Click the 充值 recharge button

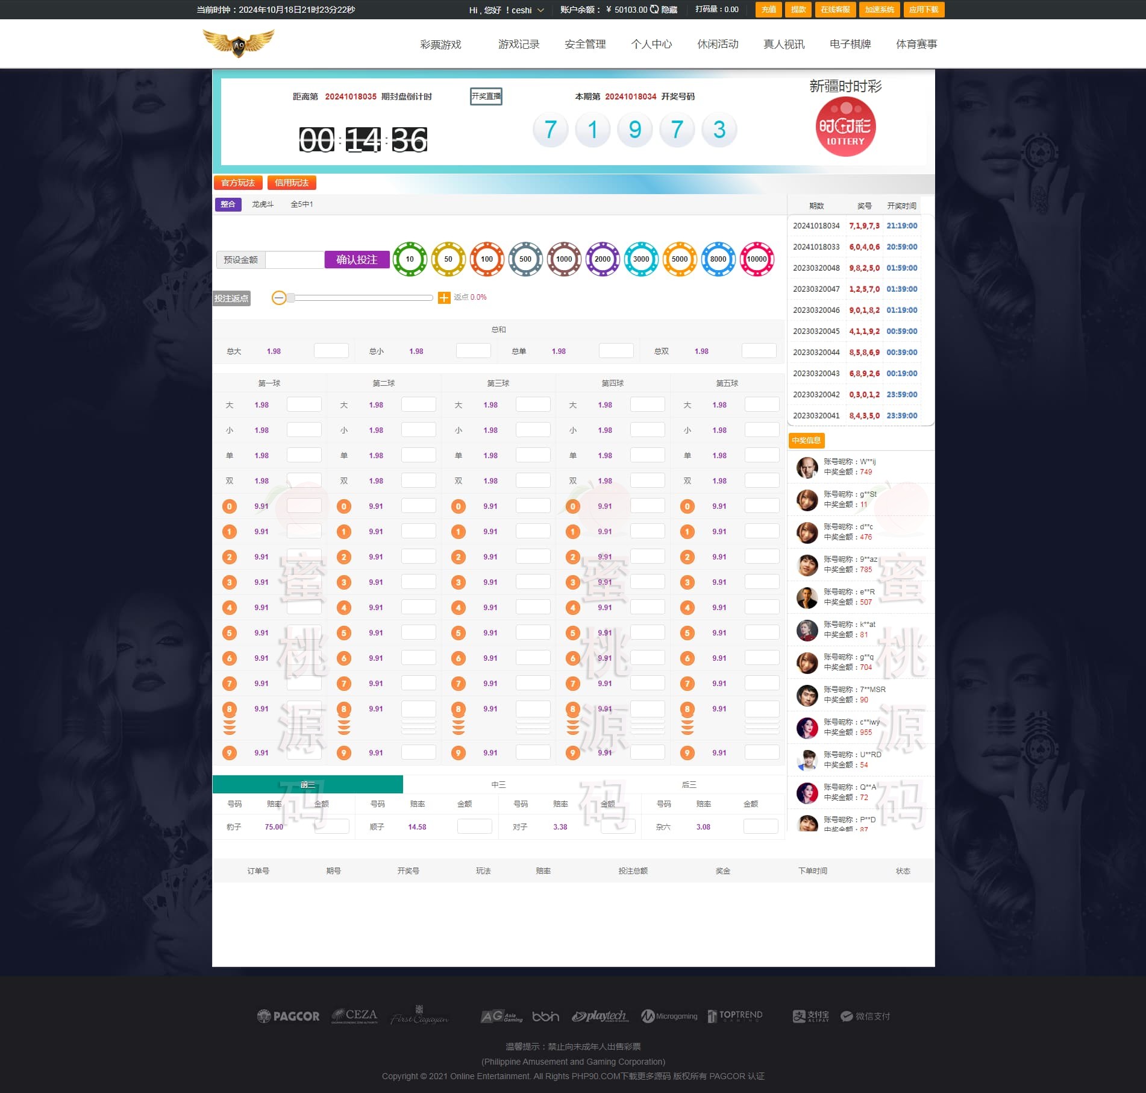tap(768, 10)
